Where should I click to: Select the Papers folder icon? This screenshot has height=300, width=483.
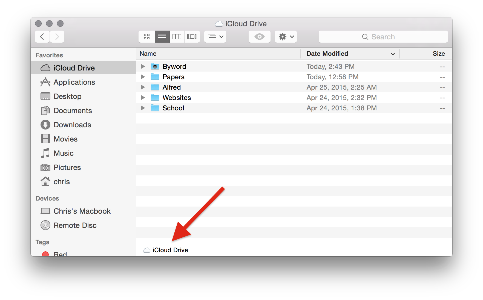[x=155, y=77]
